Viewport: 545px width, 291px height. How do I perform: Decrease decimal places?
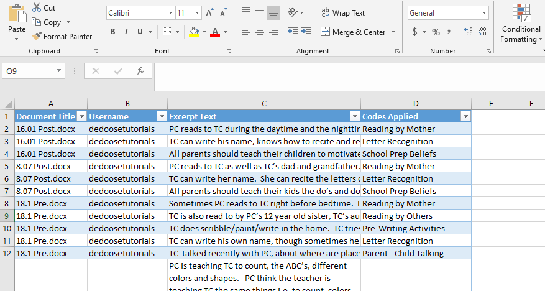click(x=482, y=32)
